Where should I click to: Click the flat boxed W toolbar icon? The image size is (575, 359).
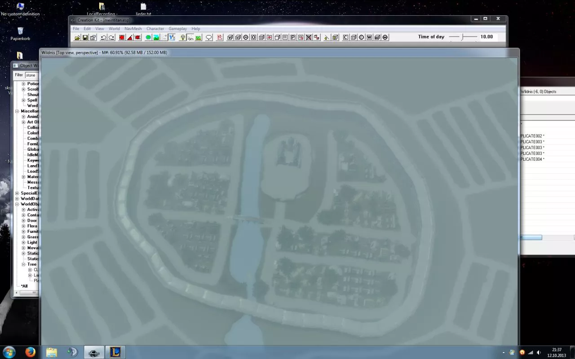click(369, 37)
